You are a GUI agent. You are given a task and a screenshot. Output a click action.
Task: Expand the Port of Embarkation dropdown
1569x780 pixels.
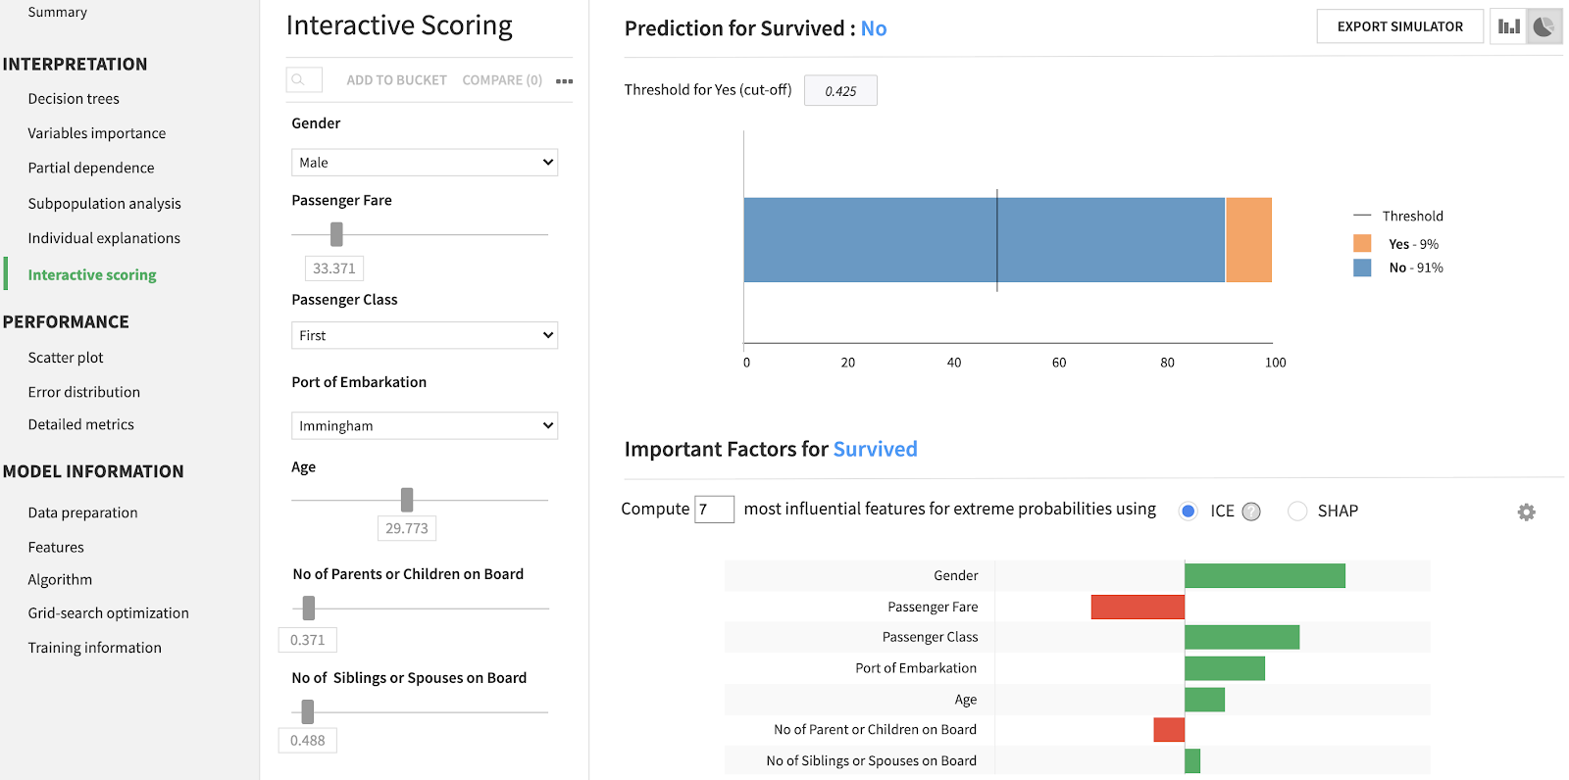[424, 425]
